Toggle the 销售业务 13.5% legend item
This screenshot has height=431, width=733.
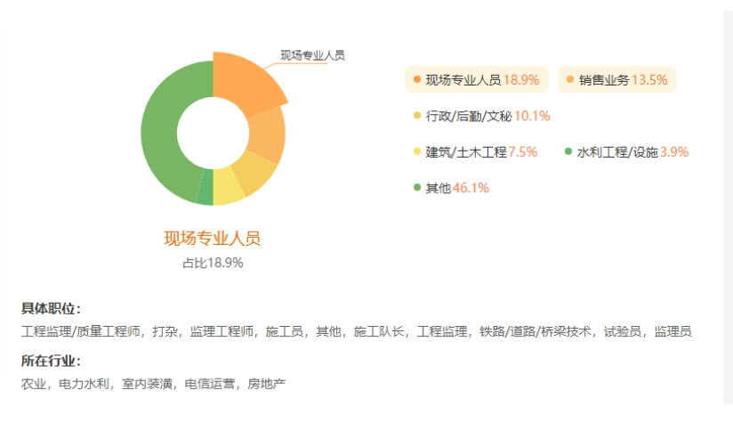click(x=616, y=79)
